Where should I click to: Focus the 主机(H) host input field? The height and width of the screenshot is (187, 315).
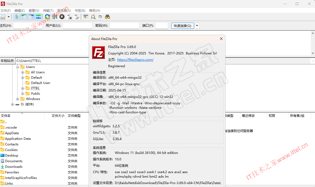(28, 26)
